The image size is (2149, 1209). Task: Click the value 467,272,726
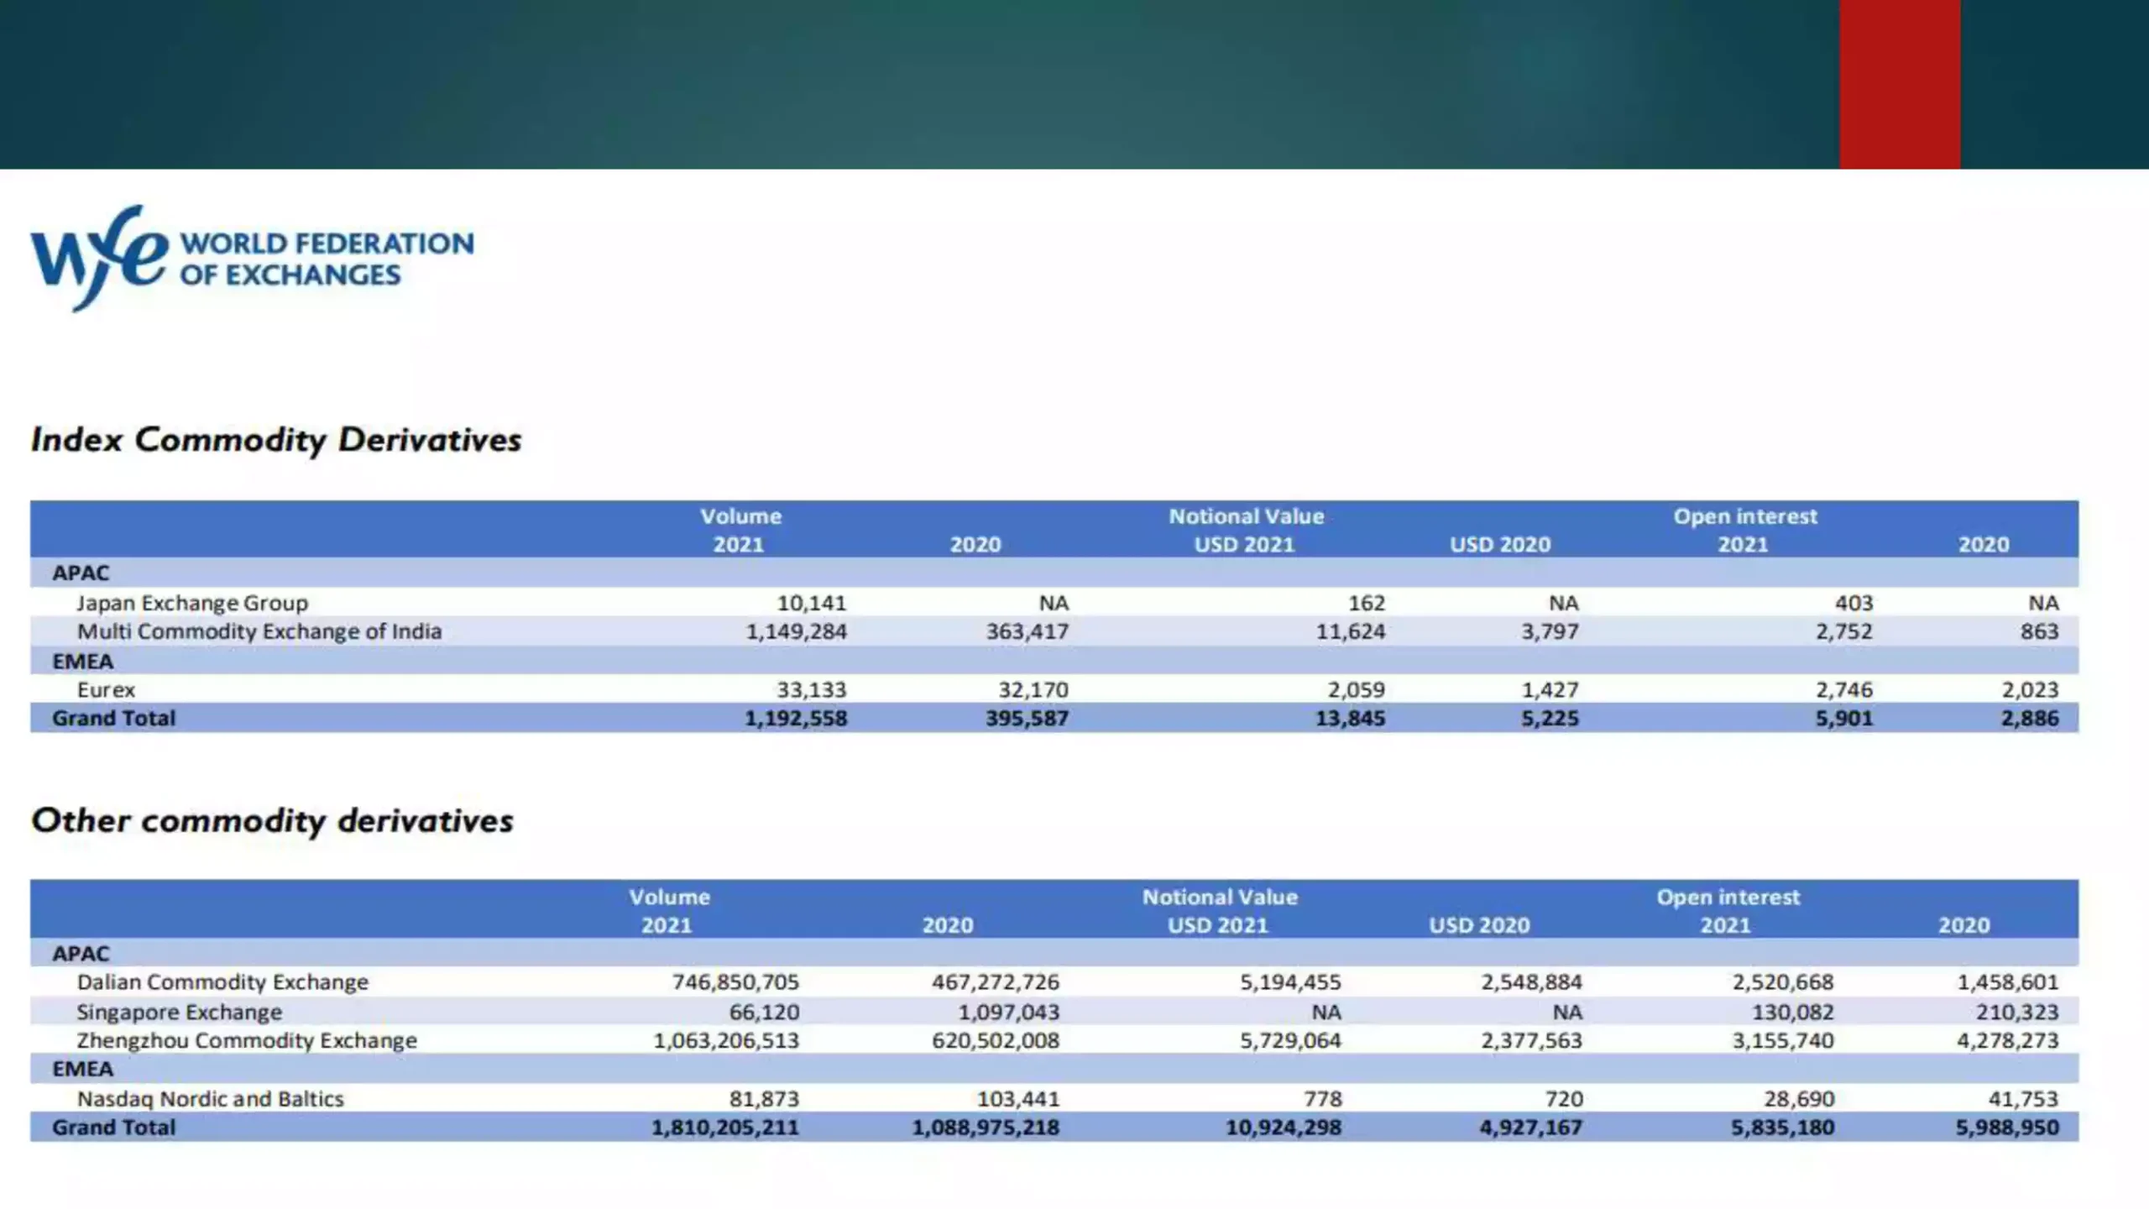(996, 982)
